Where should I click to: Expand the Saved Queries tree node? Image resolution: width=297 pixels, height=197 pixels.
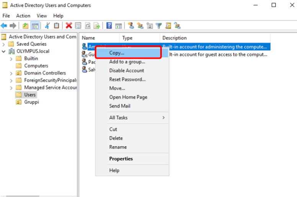click(4, 44)
